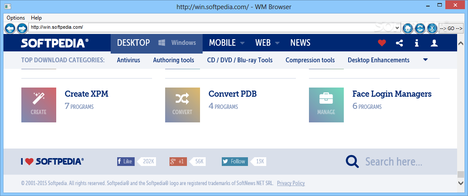
Task: Click the Softpedia logo in header
Action: tap(54, 43)
